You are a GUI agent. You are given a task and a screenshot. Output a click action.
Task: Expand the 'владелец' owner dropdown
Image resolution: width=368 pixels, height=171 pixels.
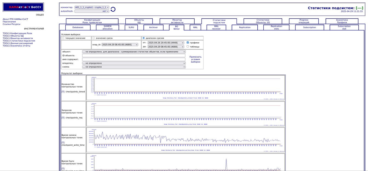pyautogui.click(x=134, y=63)
